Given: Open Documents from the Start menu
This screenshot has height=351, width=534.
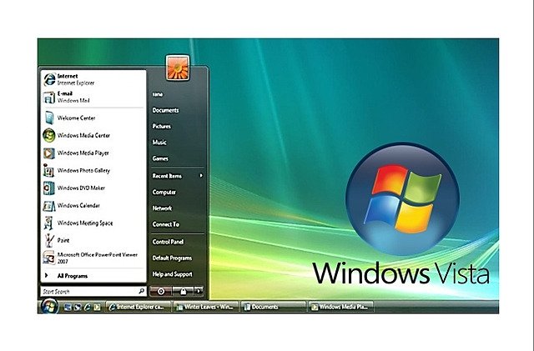Looking at the screenshot, I should (x=165, y=110).
